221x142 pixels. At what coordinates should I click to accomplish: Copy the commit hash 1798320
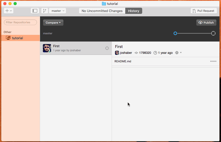tap(145, 53)
